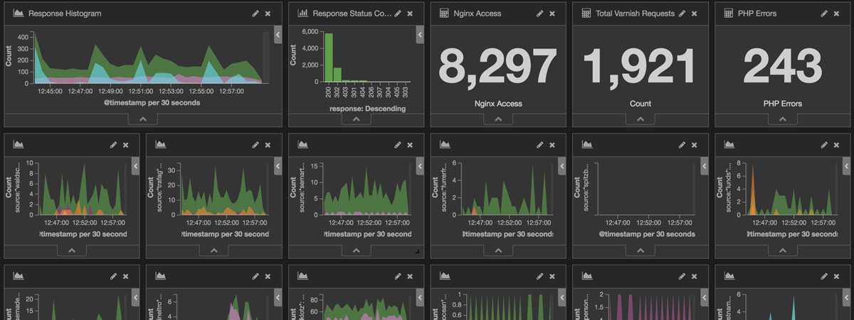Edit the source:"fumerfr..." chart panel
This screenshot has height=320, width=854.
(540, 145)
